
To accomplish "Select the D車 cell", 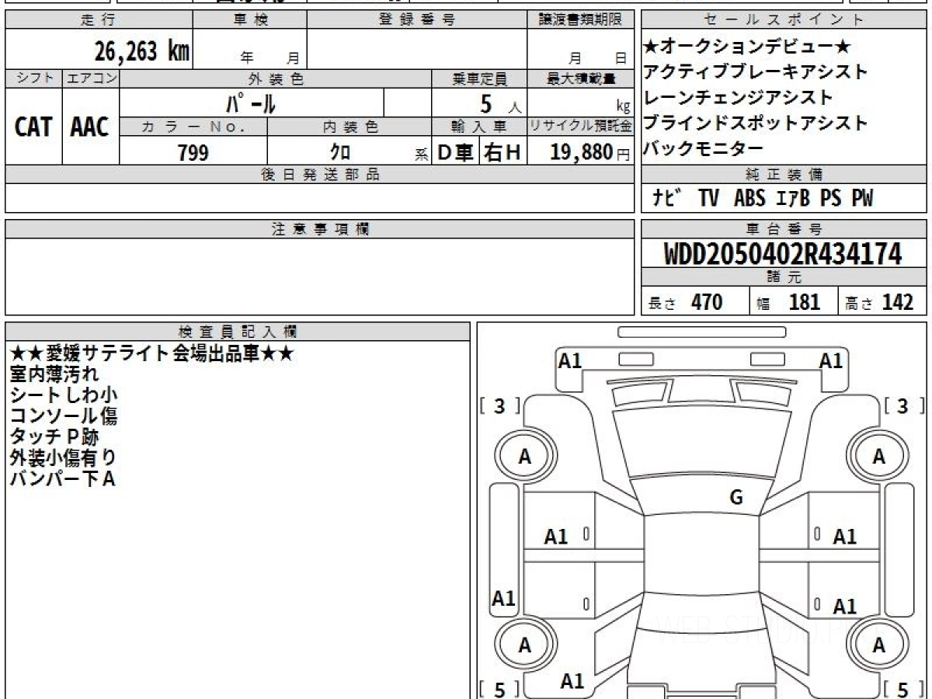I will click(456, 152).
